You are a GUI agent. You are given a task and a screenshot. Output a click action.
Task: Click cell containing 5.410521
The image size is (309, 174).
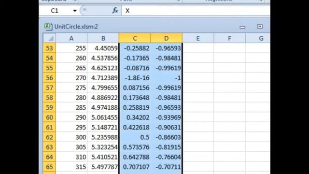103,157
